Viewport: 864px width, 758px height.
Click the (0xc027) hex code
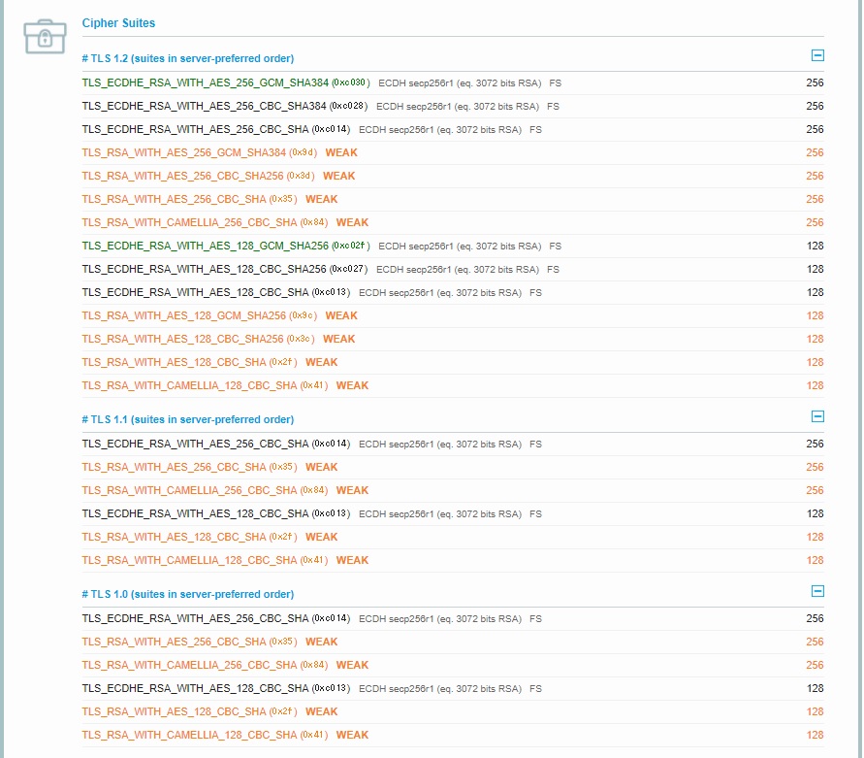(x=348, y=269)
